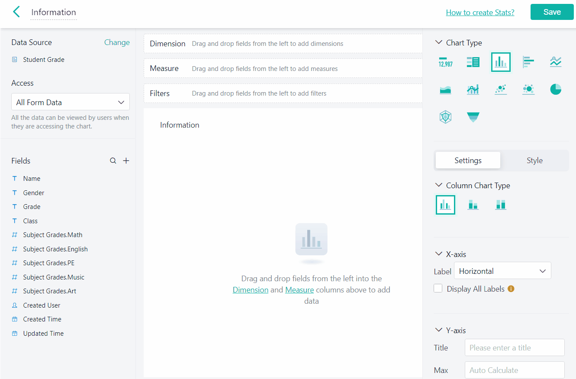Save the chart
Image resolution: width=576 pixels, height=379 pixels.
[x=552, y=12]
